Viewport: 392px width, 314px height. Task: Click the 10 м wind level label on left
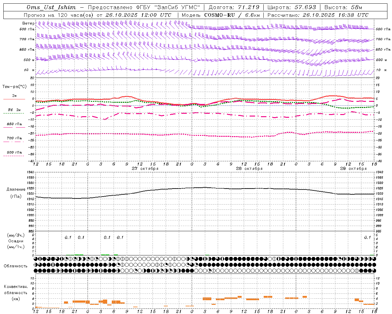(x=29, y=70)
